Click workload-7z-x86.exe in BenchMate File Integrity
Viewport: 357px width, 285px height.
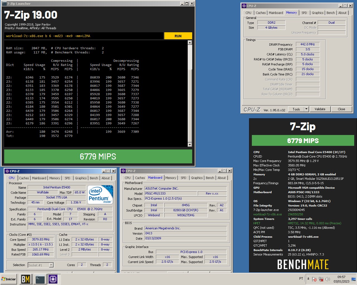pos(267,214)
